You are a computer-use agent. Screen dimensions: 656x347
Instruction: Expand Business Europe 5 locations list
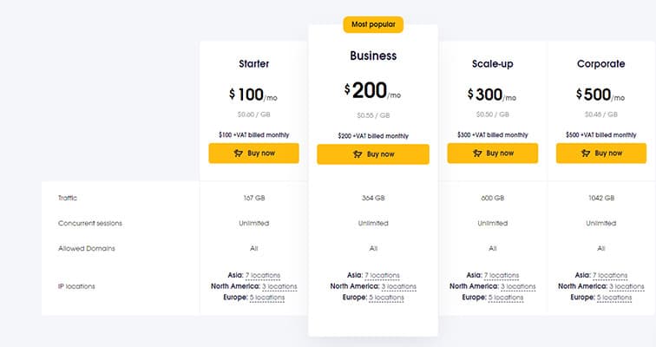click(386, 298)
